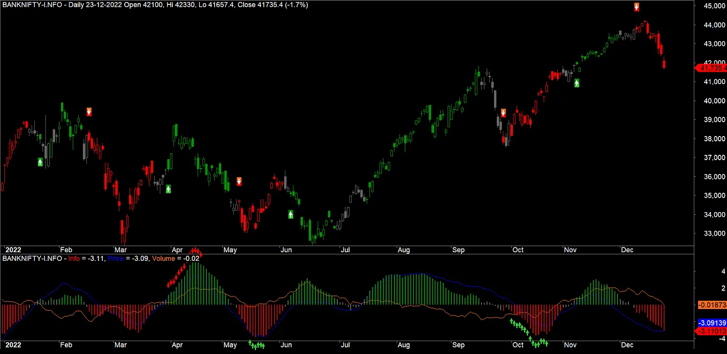Viewport: 727px width, 354px height.
Task: Click the red sell arrow in late September
Action: (x=503, y=113)
